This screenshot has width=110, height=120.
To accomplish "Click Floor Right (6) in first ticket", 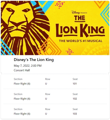I will point(22,84).
